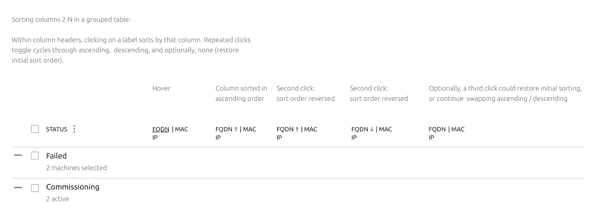Screen dimensions: 596x221
Task: Click the FQDN up arrow in the first Second click column
Action: [297, 129]
